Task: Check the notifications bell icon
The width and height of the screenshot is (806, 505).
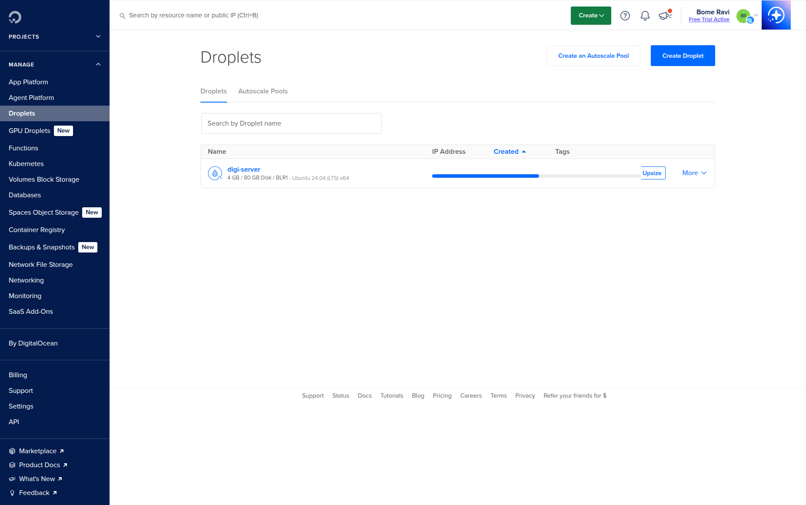Action: click(645, 15)
